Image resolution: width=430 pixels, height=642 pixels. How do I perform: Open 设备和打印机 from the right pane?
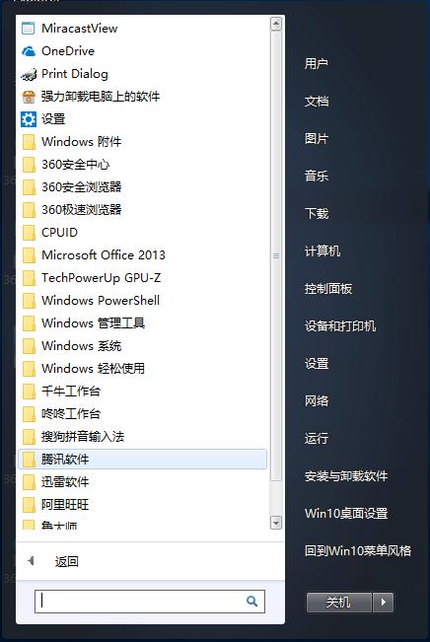pyautogui.click(x=340, y=325)
